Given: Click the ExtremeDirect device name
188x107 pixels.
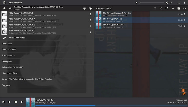Looking at the screenshot, I should point(15,3).
